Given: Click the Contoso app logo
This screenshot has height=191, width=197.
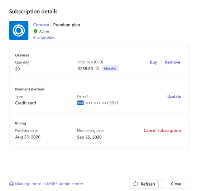Looking at the screenshot, I should 19,30.
